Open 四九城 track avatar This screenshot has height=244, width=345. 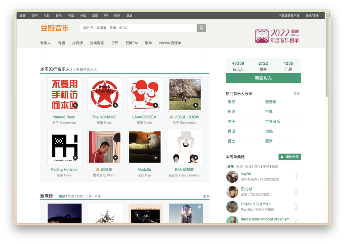[x=232, y=192]
